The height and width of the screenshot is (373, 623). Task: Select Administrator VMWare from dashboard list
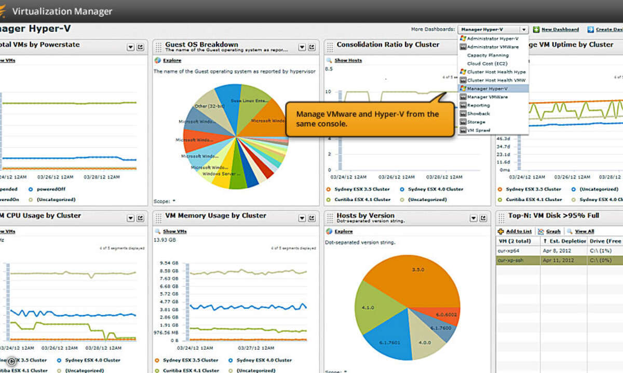(x=493, y=47)
